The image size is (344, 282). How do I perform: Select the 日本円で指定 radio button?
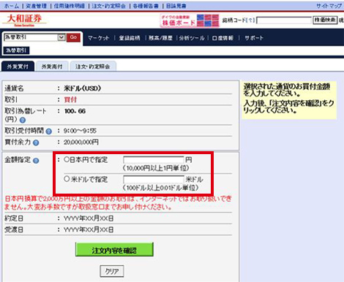(x=67, y=159)
